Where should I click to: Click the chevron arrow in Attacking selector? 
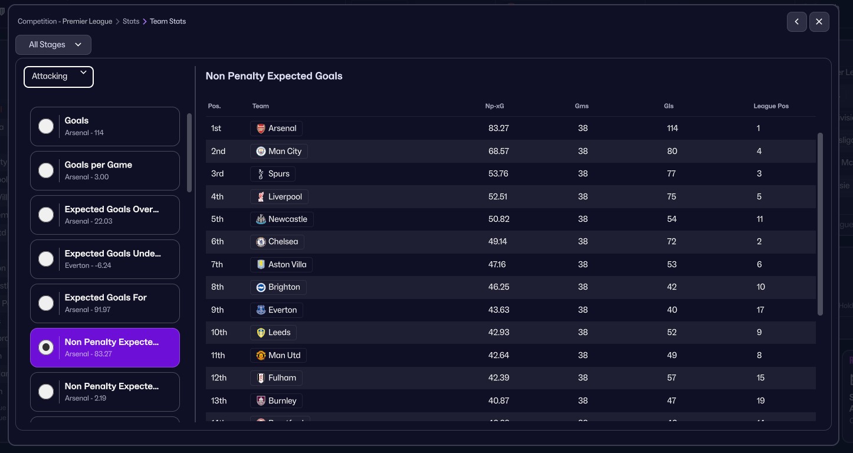pyautogui.click(x=84, y=73)
